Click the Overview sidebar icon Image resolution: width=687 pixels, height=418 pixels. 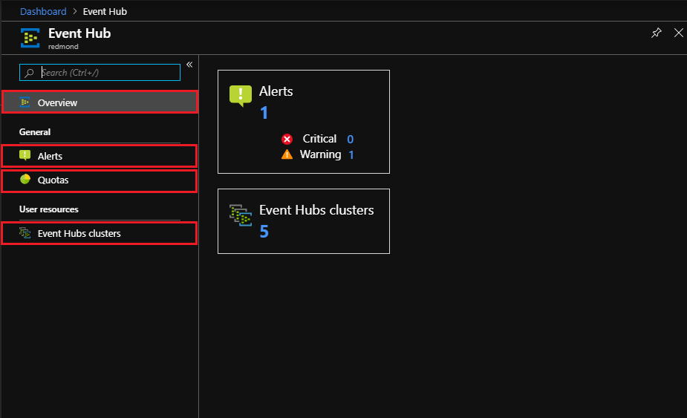25,102
